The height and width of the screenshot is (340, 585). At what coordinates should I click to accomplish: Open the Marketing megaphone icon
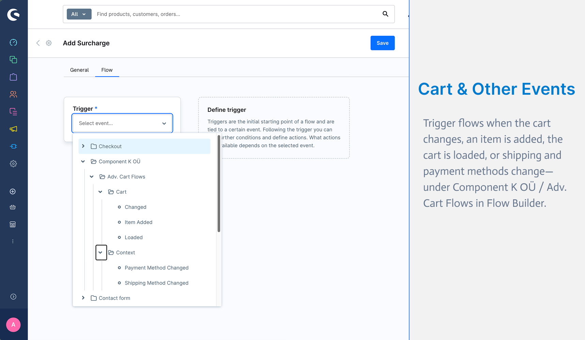[13, 129]
